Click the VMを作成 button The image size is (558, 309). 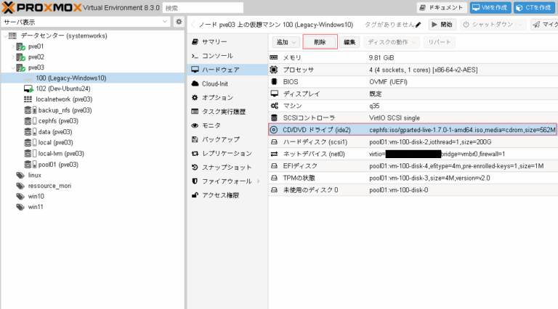[490, 7]
